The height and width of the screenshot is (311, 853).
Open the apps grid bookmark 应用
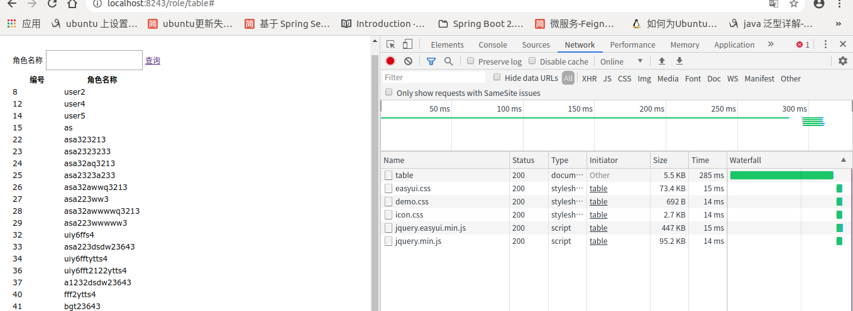point(24,24)
